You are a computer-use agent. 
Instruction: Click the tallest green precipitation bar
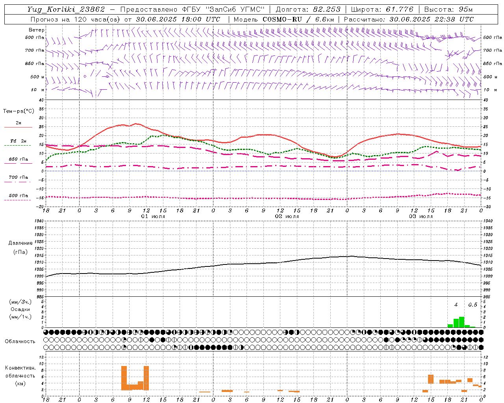(461, 322)
